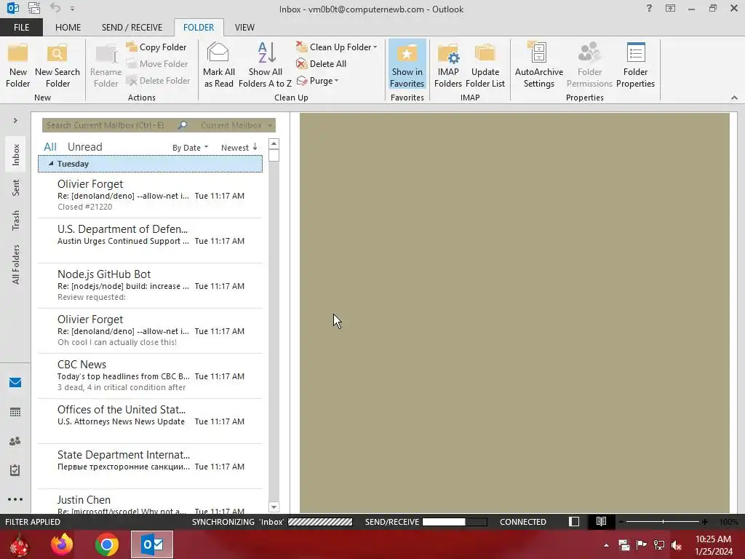Create a New Folder from the ribbon

[x=18, y=65]
